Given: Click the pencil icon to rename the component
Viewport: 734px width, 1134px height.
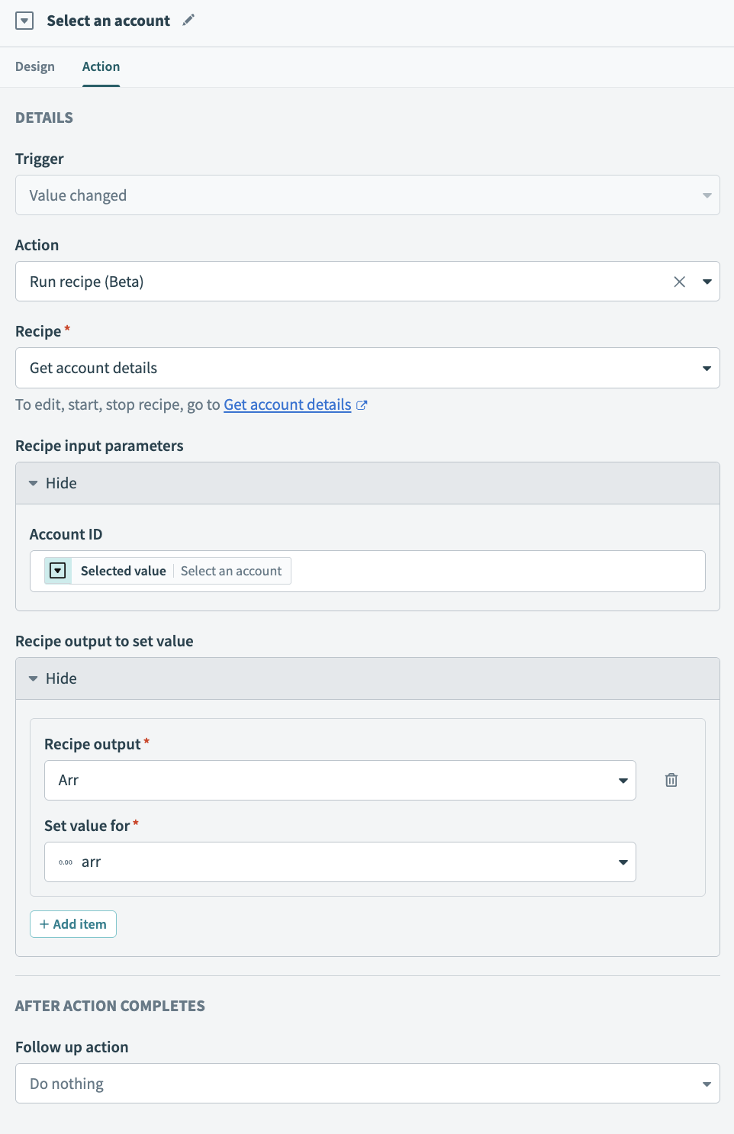Looking at the screenshot, I should click(188, 21).
